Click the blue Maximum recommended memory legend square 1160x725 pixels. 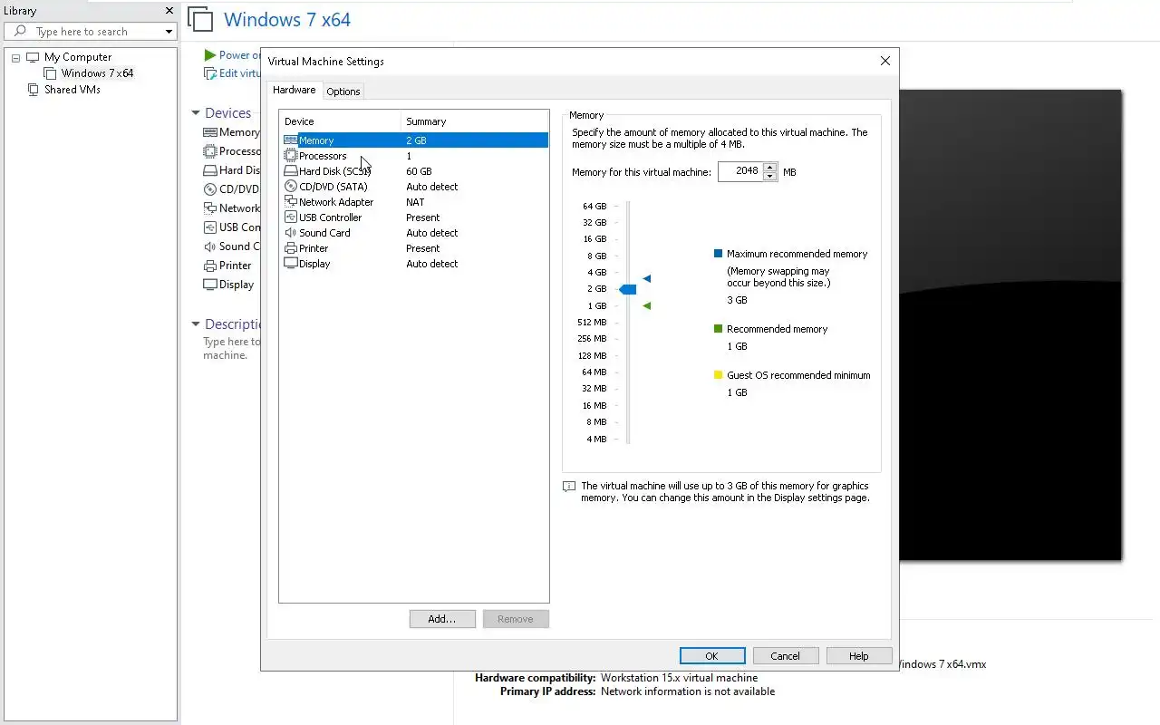719,255
